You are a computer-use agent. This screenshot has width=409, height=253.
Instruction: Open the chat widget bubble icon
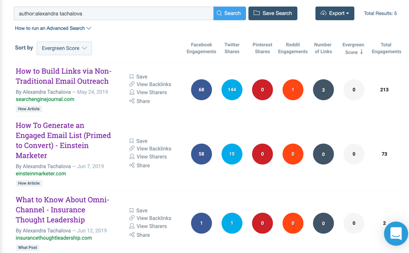[x=396, y=233]
